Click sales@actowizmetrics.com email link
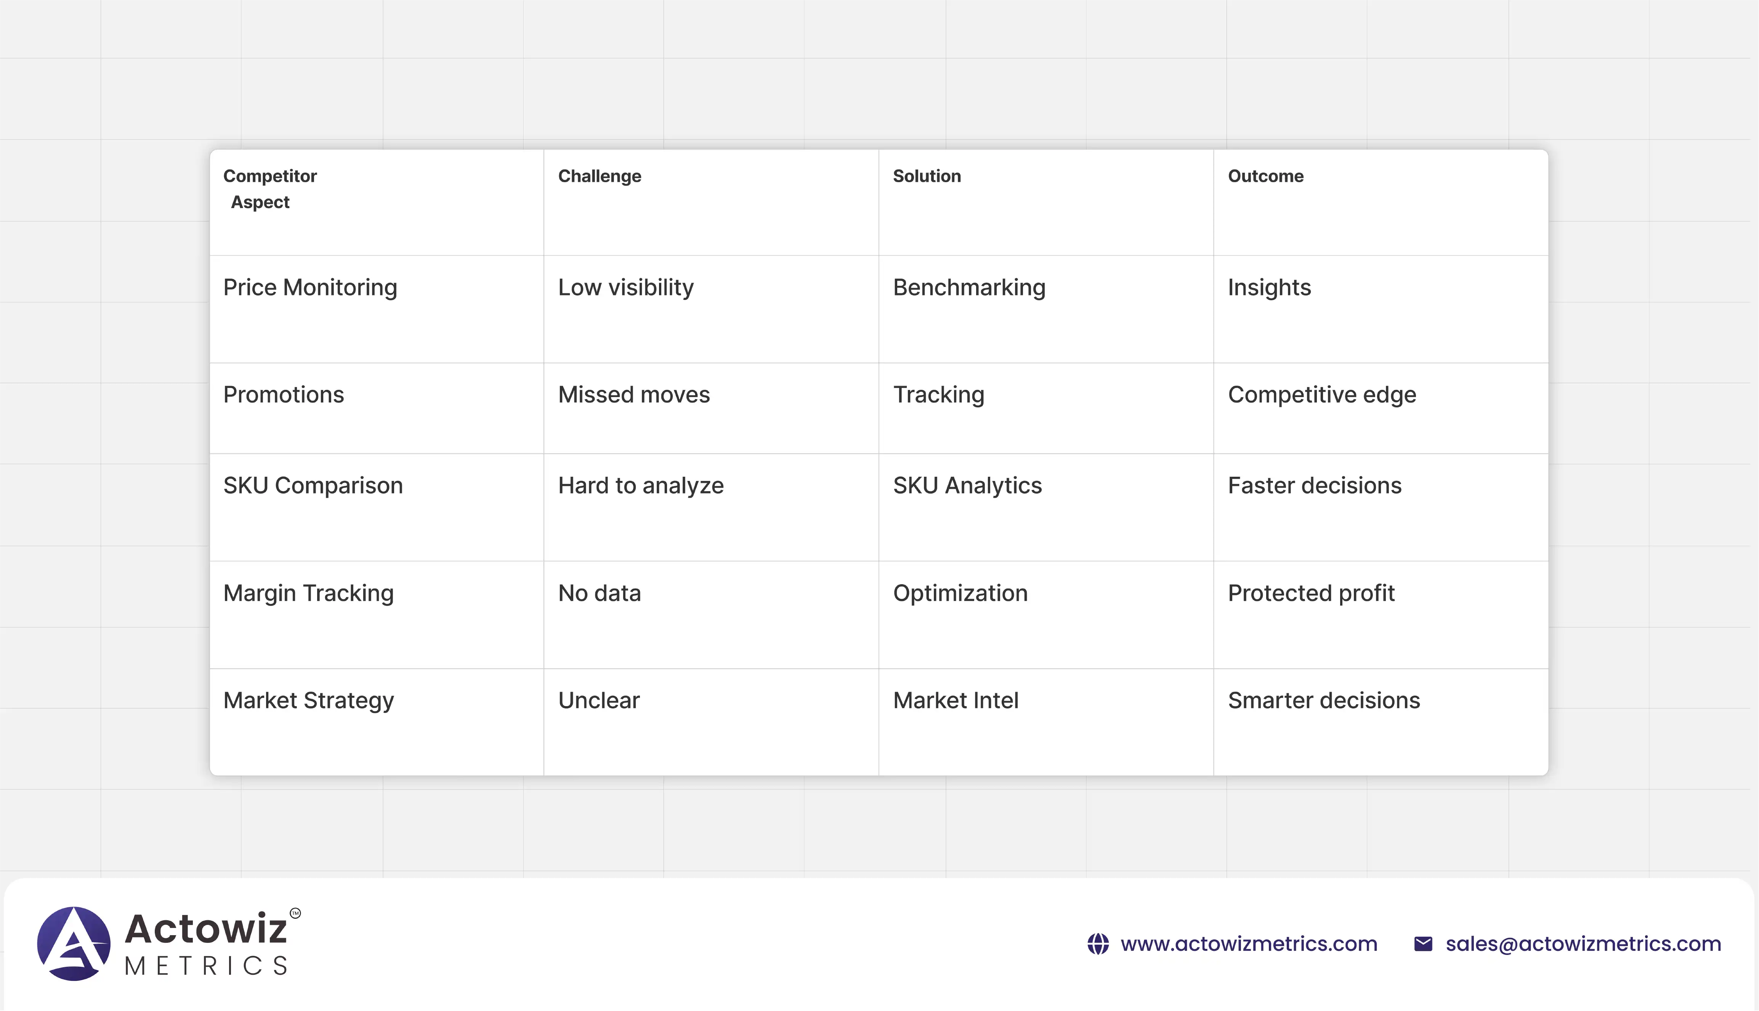 1583,944
